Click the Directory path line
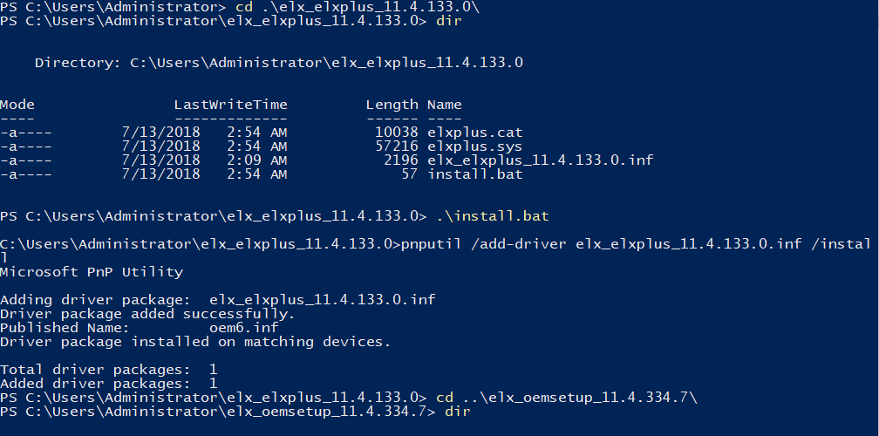This screenshot has height=436, width=879. point(278,63)
